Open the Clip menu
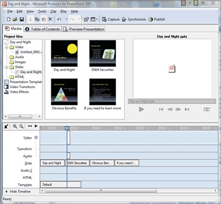Viewport: 221px width, 204px height. point(53,11)
